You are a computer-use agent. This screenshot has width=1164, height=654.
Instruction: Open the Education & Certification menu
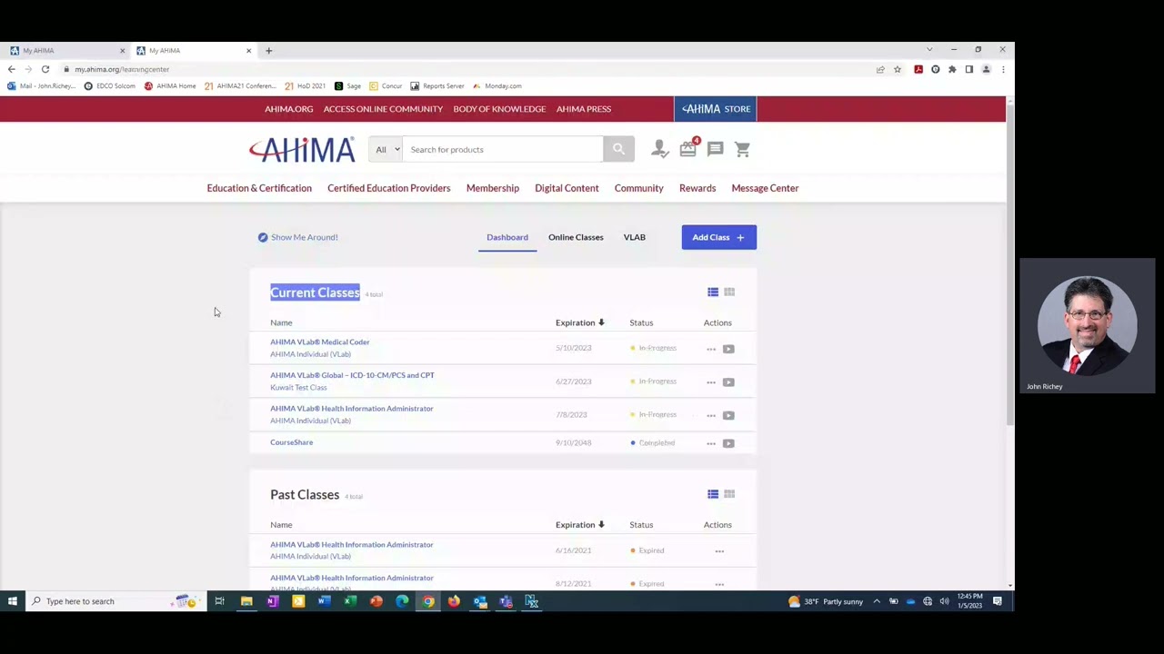[x=259, y=188]
